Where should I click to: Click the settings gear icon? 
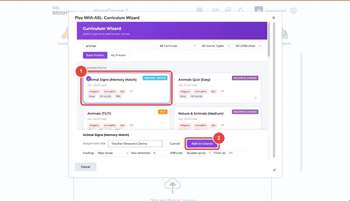coord(293,11)
